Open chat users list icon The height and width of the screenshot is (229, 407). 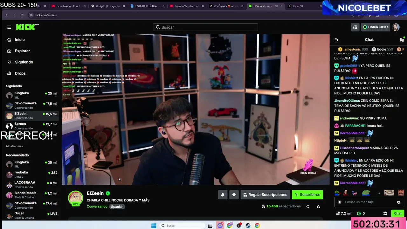(402, 40)
